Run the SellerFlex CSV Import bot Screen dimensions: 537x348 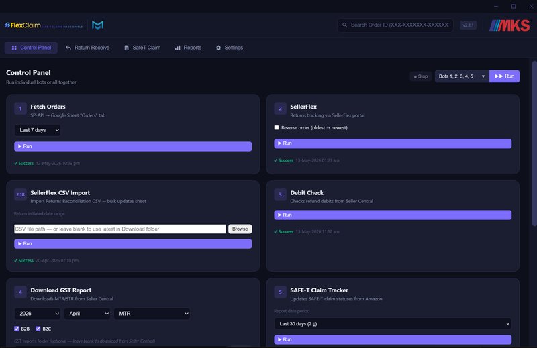point(133,243)
